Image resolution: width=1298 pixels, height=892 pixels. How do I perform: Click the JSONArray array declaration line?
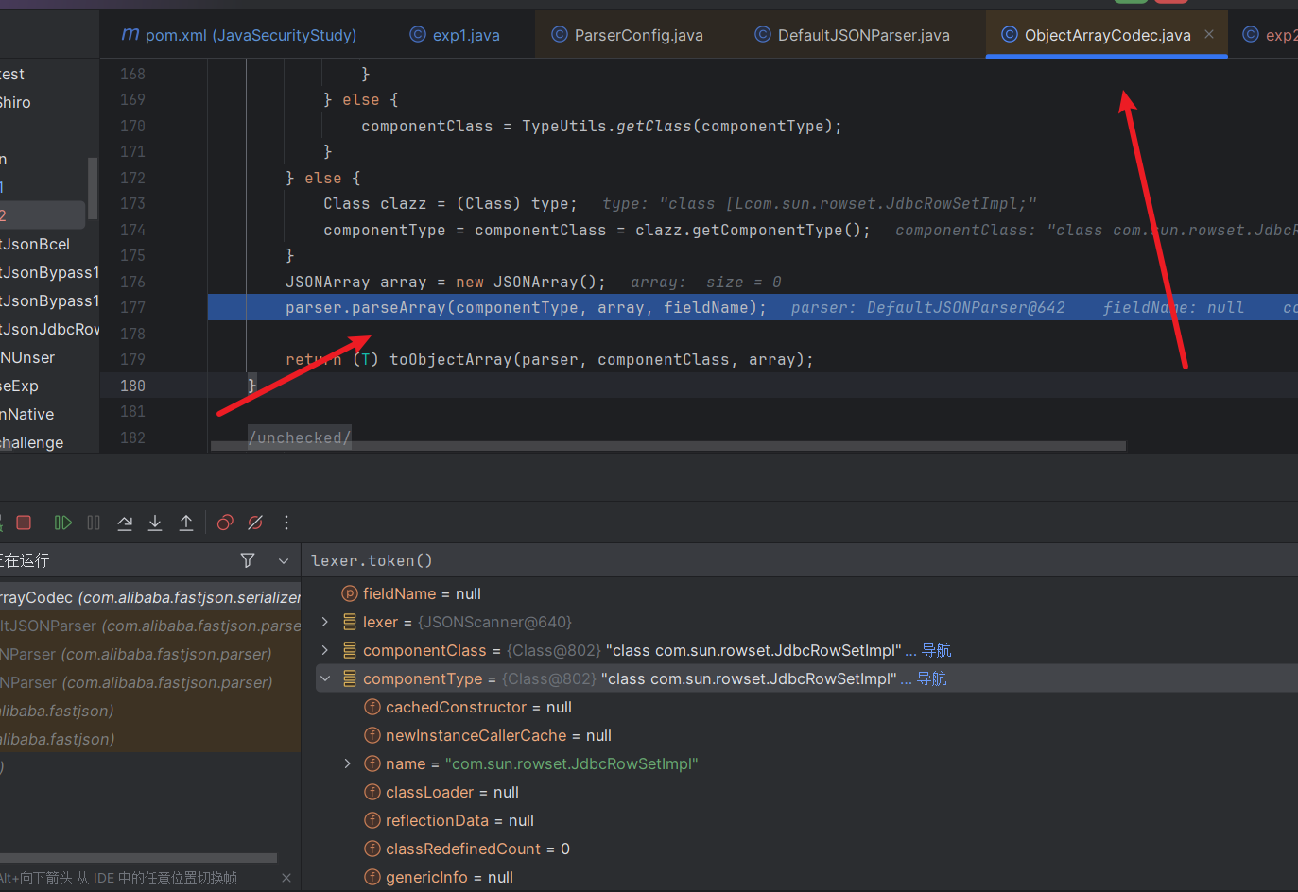[x=445, y=282]
